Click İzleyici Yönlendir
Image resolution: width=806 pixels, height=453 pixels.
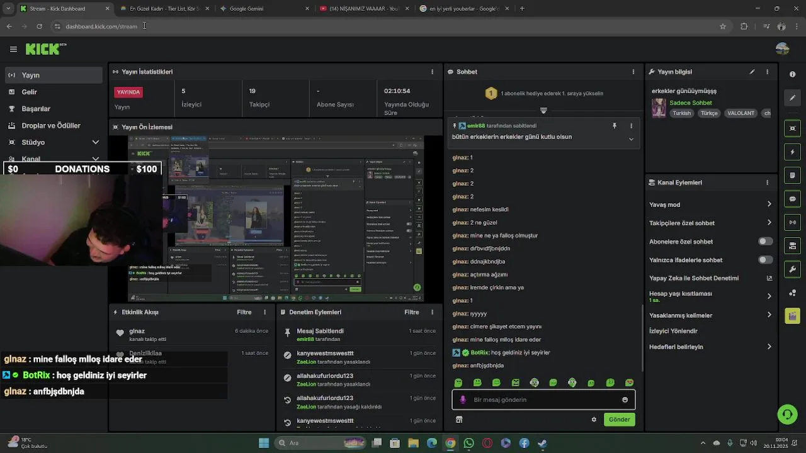[x=673, y=331]
